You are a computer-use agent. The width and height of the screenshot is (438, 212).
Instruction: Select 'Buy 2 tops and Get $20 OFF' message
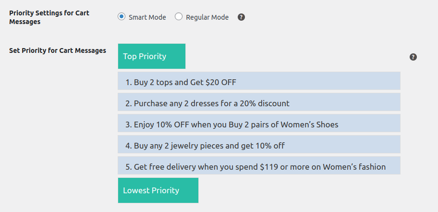click(259, 81)
